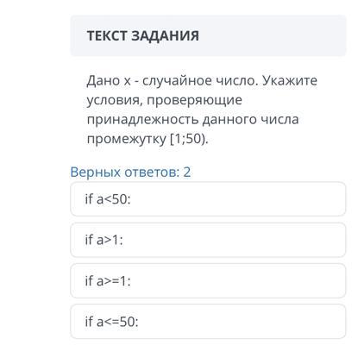Click the 'ТЕКСТ ЗАДАНИЯ' header
The width and height of the screenshot is (364, 364).
(143, 35)
